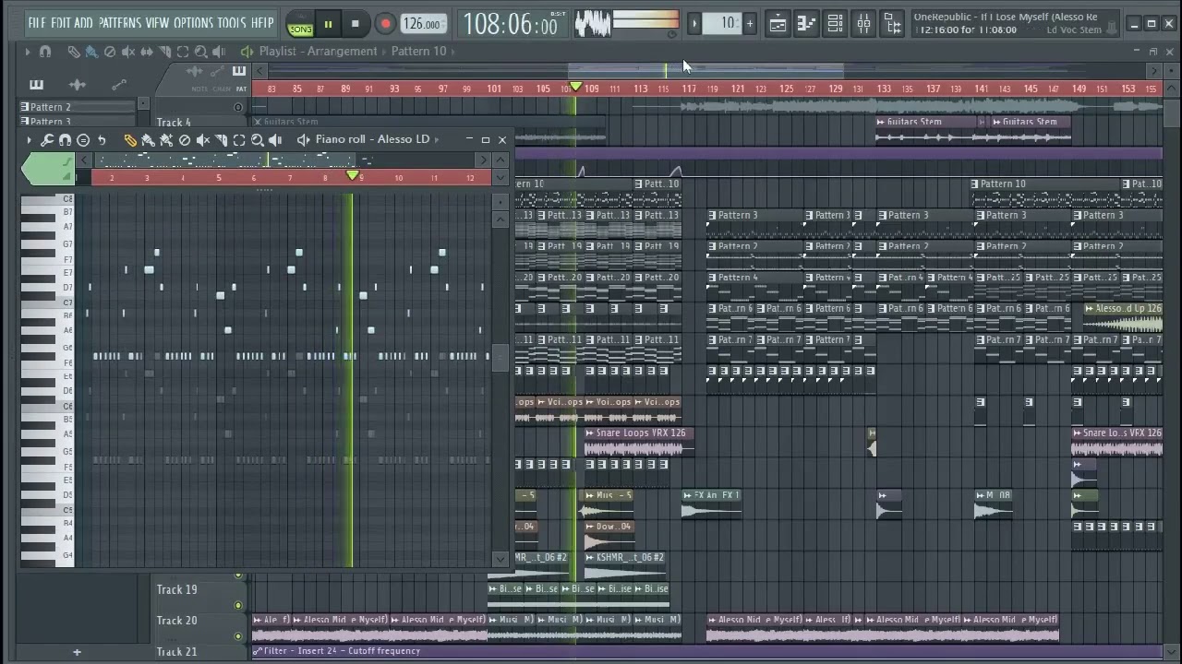Pause playback with the pause button
Viewport: 1182px width, 664px height.
point(328,24)
